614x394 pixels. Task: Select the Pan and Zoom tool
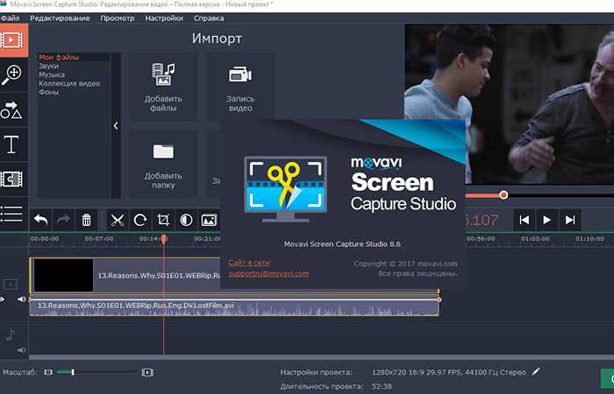11,75
